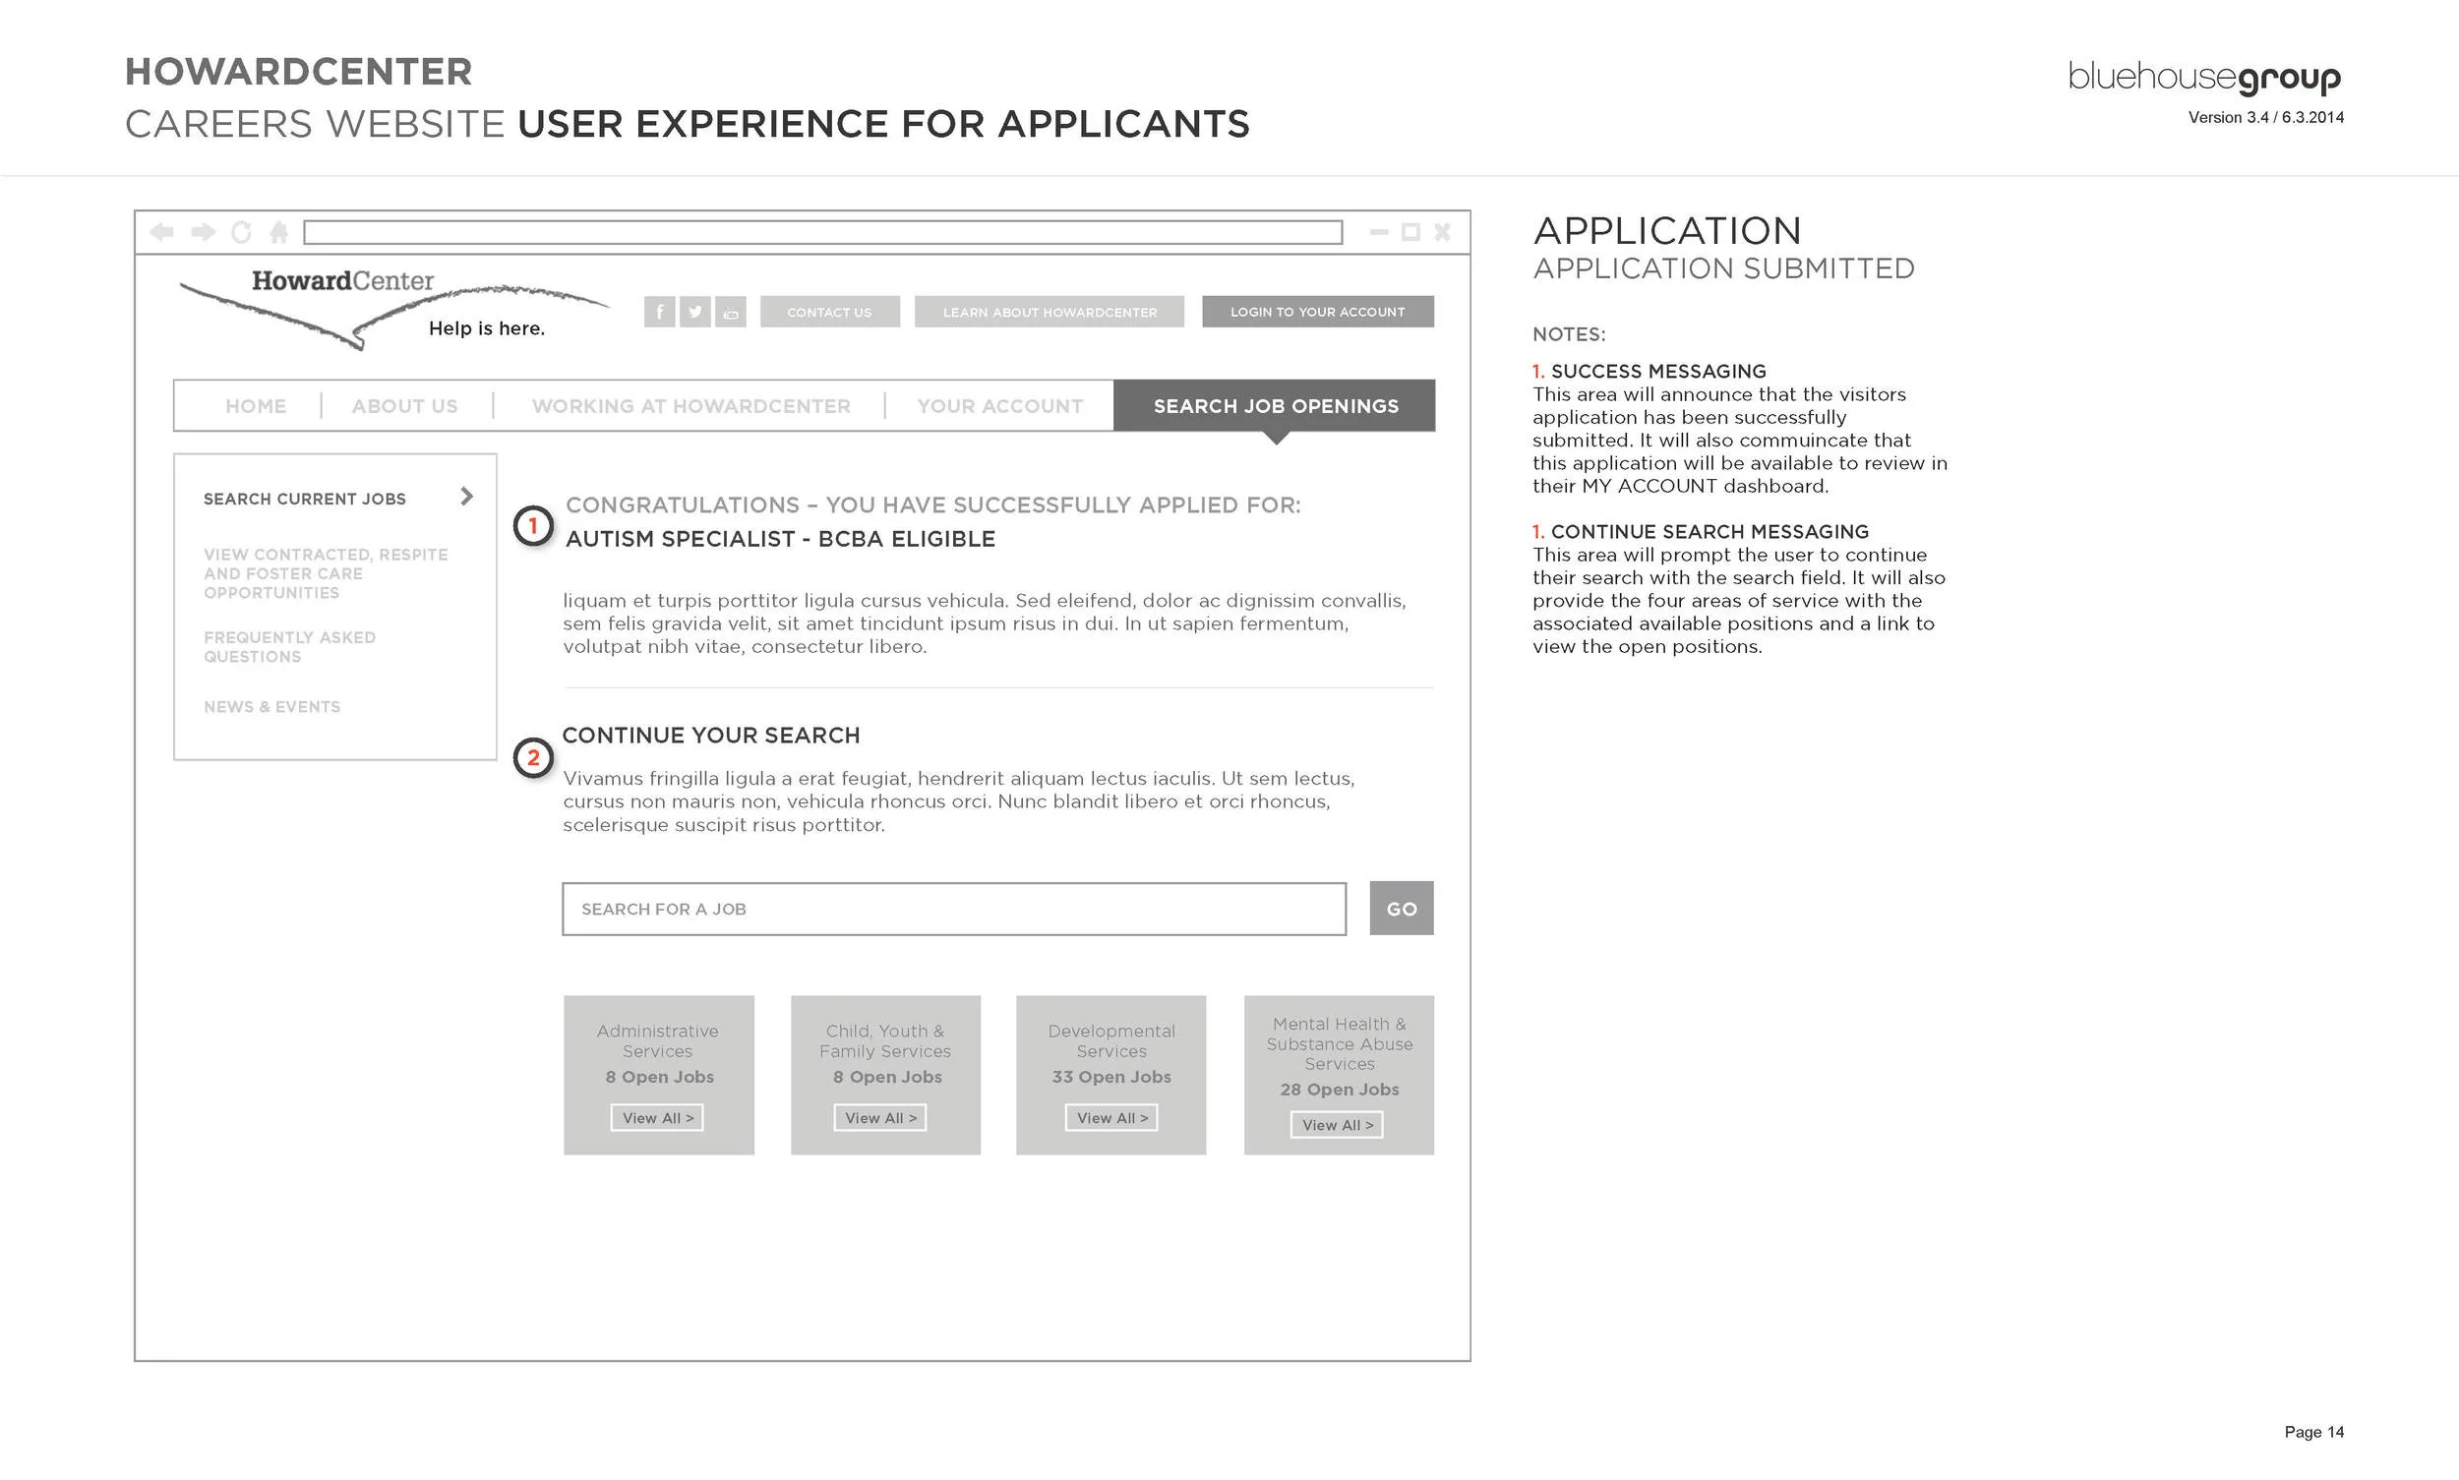2459x1480 pixels.
Task: View All jobs in Developmental Services
Action: click(1110, 1118)
